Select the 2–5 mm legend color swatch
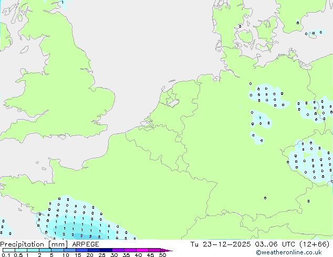The width and height of the screenshot is (333, 257). 45,250
